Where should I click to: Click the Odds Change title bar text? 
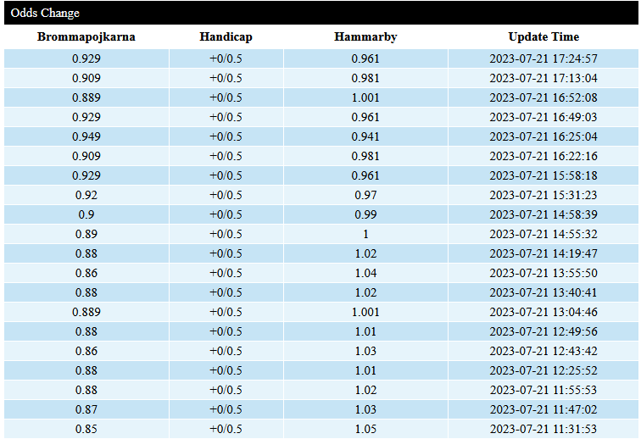(45, 13)
